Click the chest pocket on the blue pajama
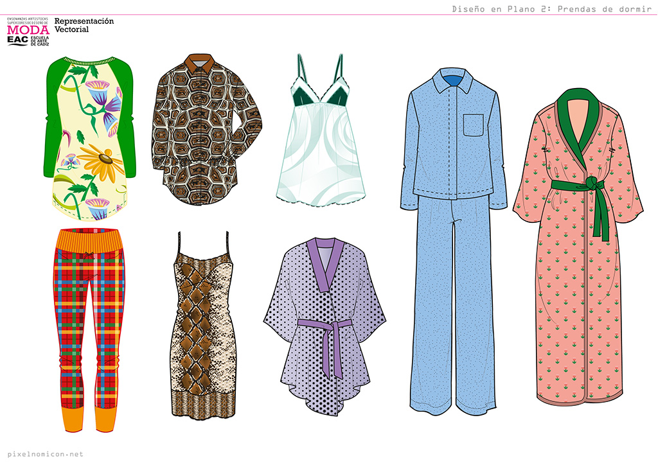Image resolution: width=658 pixels, height=465 pixels. [474, 125]
